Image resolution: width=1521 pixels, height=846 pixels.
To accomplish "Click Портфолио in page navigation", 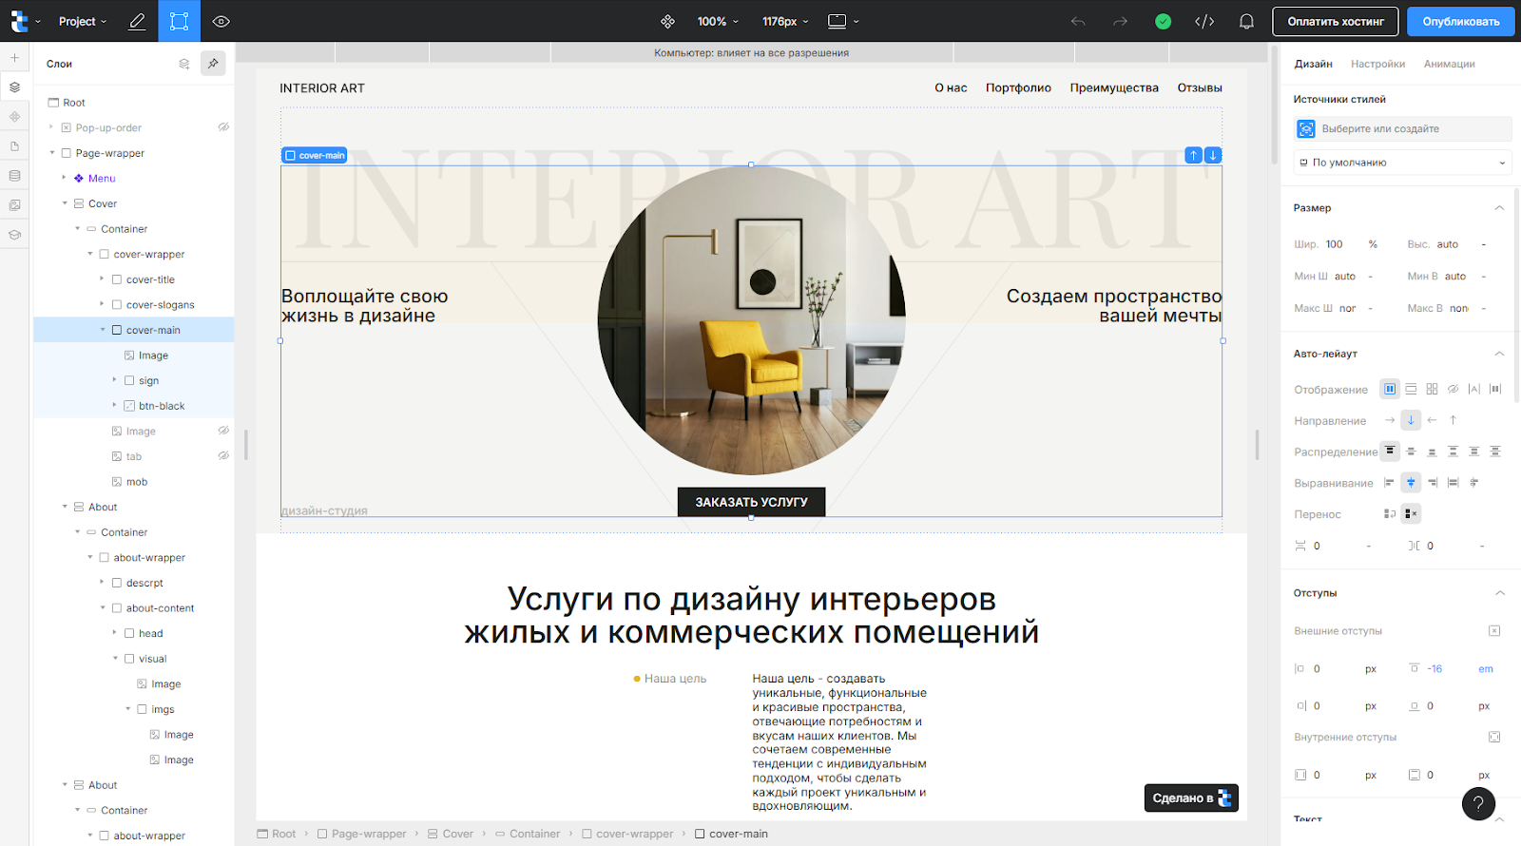I will [1018, 87].
